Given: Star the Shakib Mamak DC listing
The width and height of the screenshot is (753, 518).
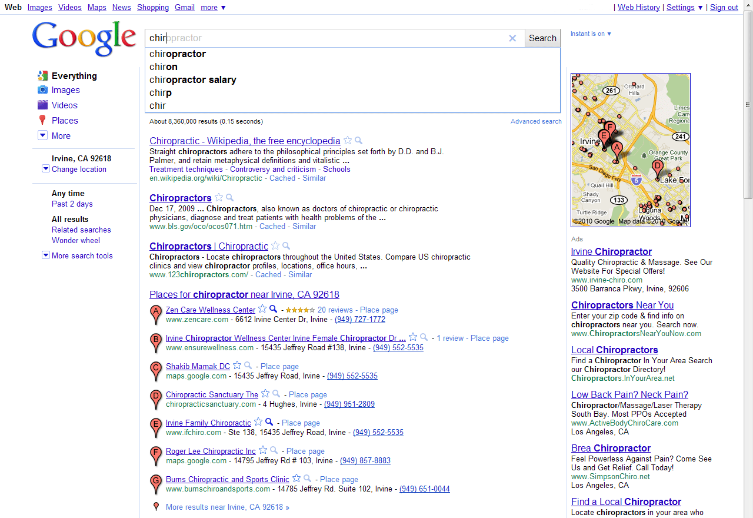Looking at the screenshot, I should [237, 366].
